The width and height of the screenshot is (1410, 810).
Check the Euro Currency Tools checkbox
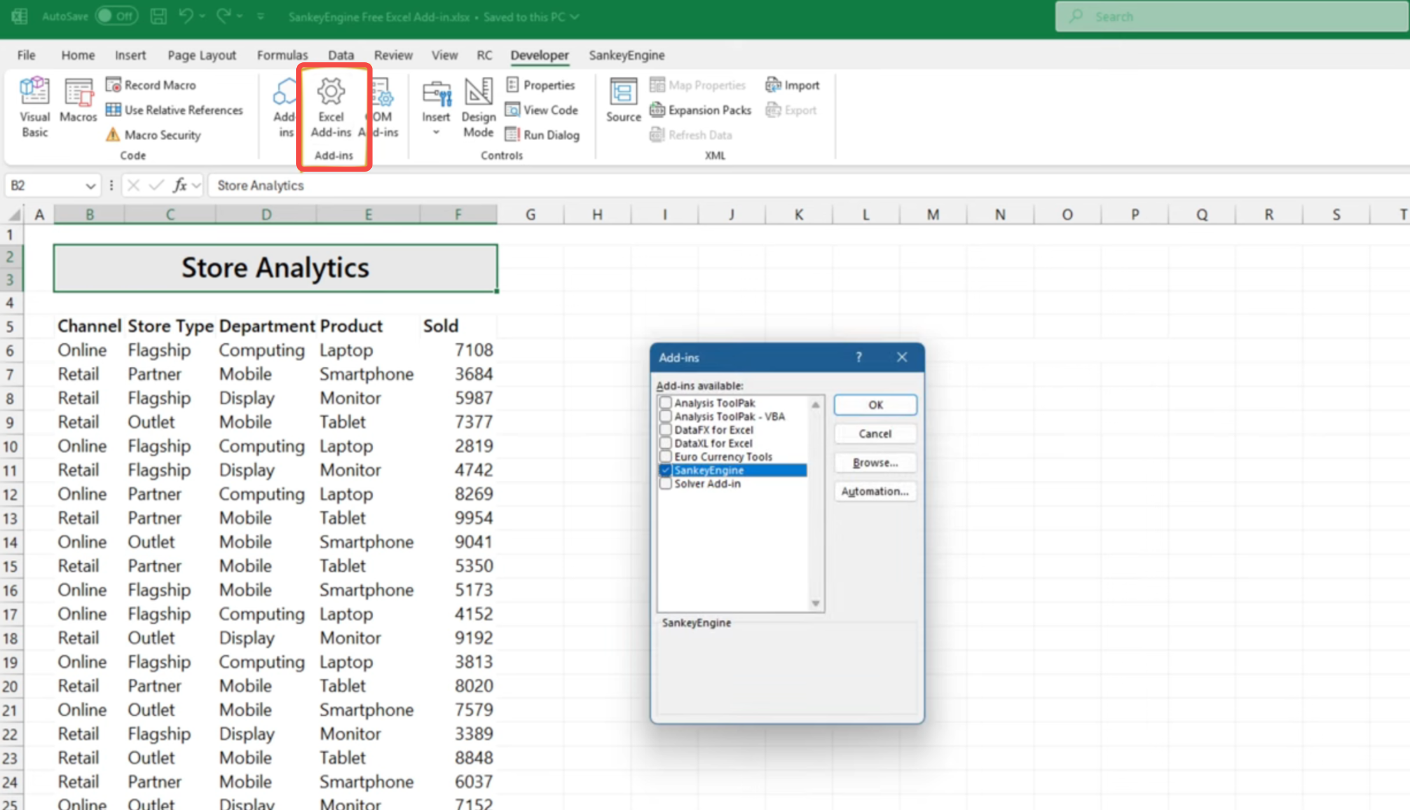(x=666, y=456)
